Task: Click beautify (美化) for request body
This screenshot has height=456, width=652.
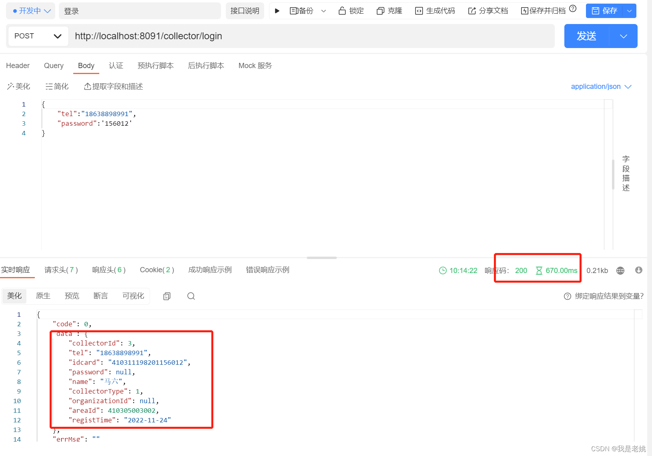Action: [x=18, y=86]
